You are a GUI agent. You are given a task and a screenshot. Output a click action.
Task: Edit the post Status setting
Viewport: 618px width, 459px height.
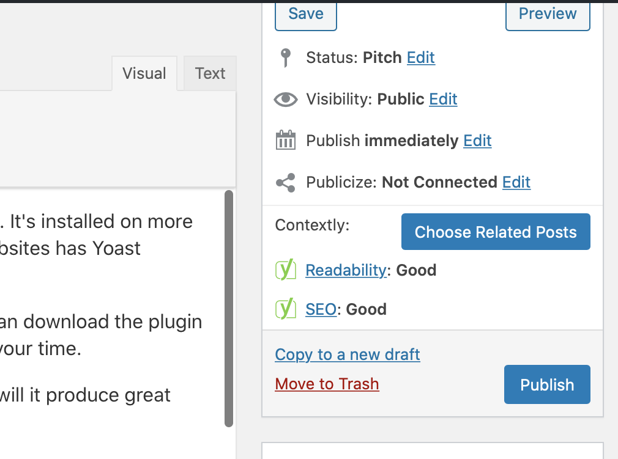coord(420,57)
